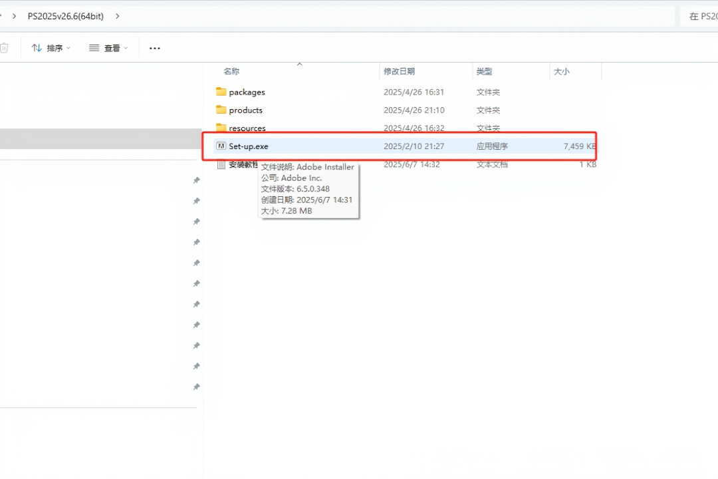Open the 安装教程 text document

(241, 164)
